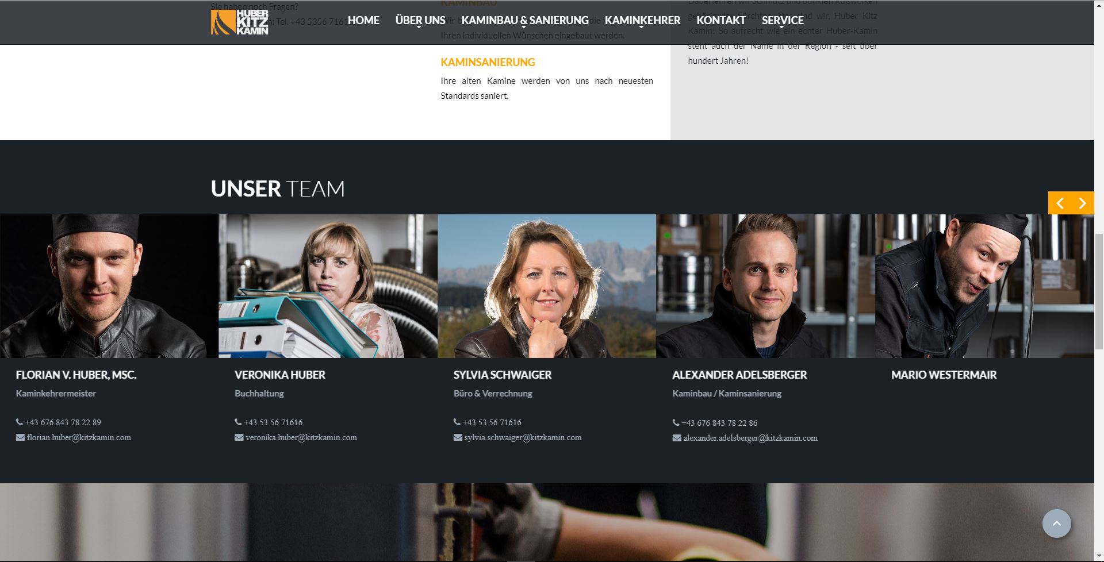Click Veronika Huber's phone number
Screen dimensions: 1104x562
click(x=273, y=422)
